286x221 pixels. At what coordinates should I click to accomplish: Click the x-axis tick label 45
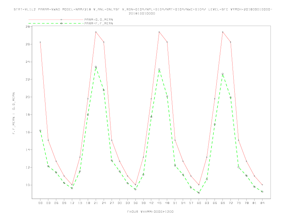click(159, 203)
